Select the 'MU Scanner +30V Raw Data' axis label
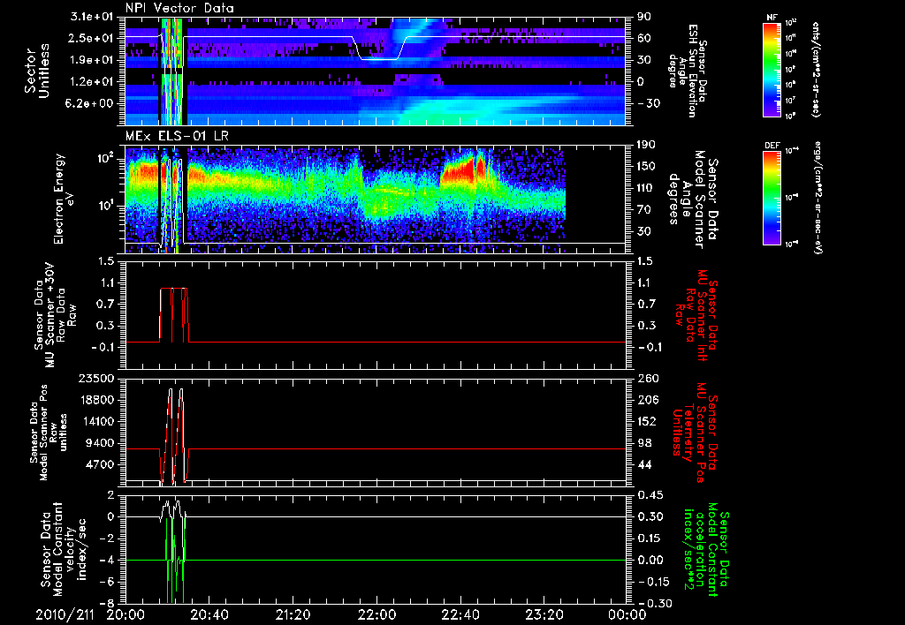The image size is (905, 625). click(55, 315)
